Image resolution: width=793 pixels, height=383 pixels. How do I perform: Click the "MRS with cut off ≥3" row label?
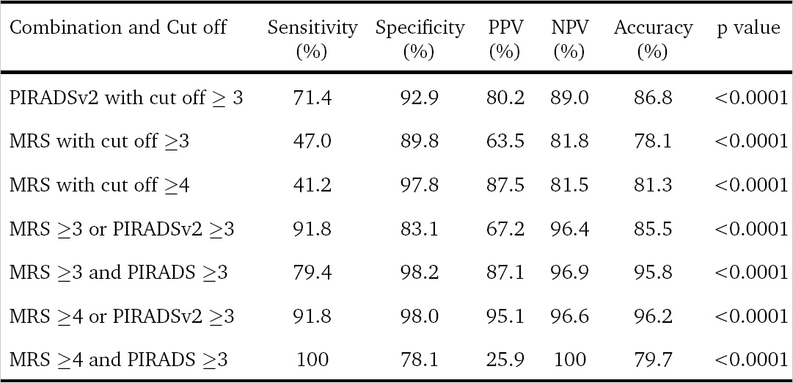click(x=100, y=142)
